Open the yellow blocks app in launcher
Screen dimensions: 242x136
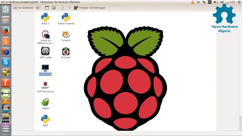6,73
